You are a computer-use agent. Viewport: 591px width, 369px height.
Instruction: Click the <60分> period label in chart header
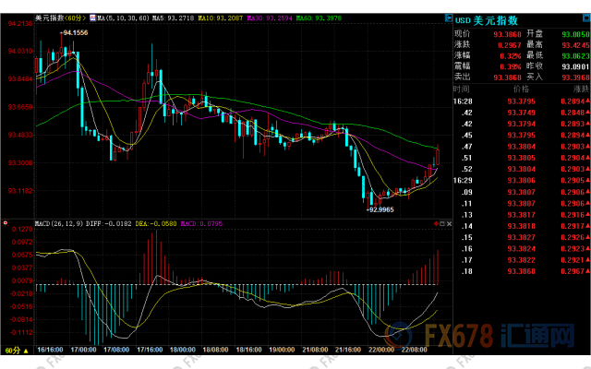click(x=76, y=18)
